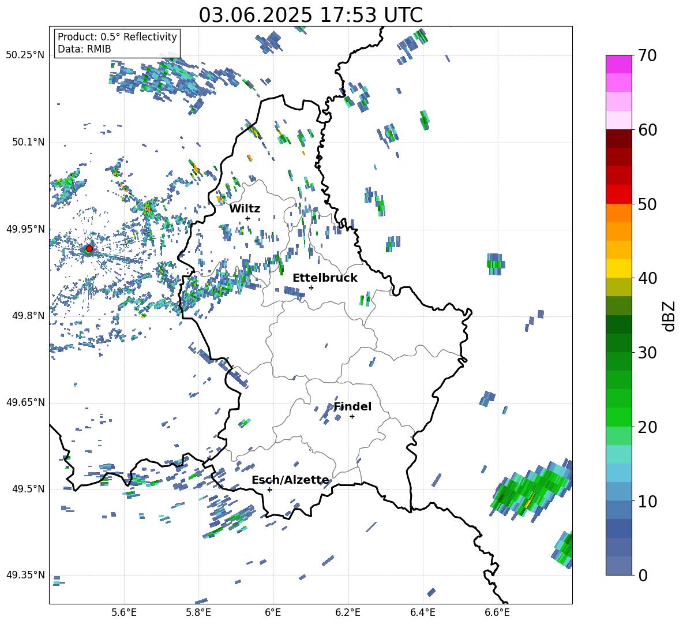
Task: Click the 49.35°N latitude tick label
Action: 25,575
